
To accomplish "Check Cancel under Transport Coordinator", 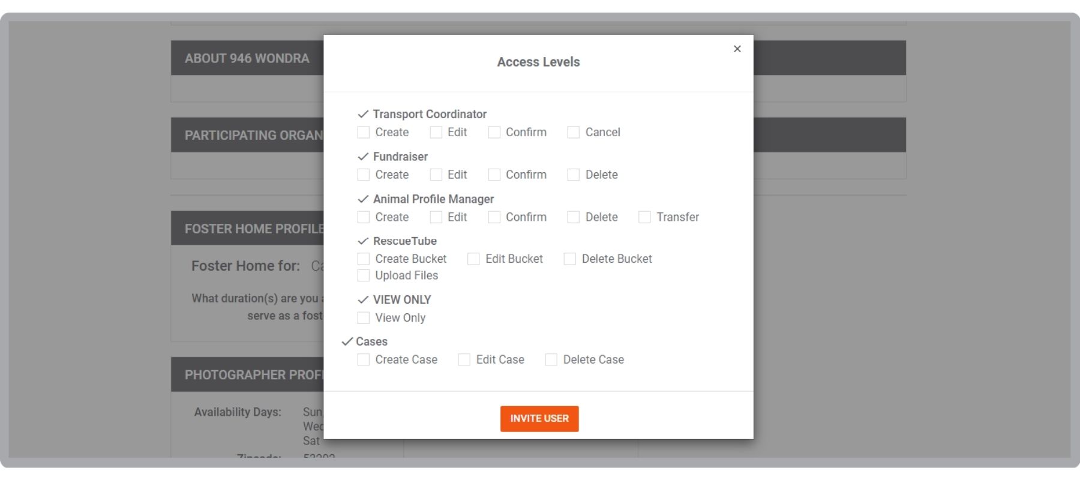I will [x=574, y=132].
